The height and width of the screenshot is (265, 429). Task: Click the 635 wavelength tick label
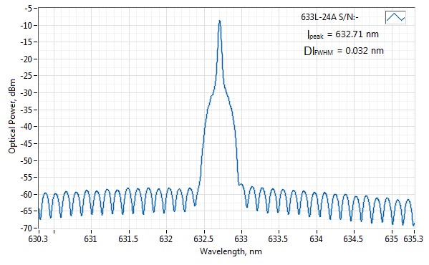pyautogui.click(x=391, y=239)
